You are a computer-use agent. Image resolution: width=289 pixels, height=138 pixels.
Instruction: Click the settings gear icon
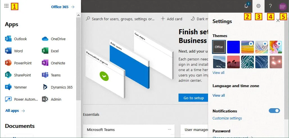tap(259, 6)
